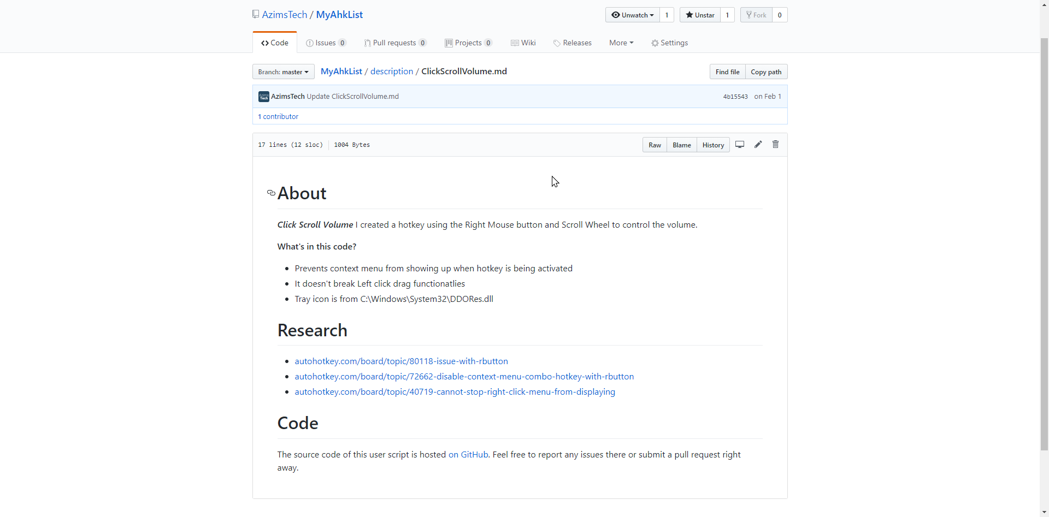Click the 'on Feb 1' commit date
Viewport: 1049px width, 517px height.
pyautogui.click(x=768, y=97)
